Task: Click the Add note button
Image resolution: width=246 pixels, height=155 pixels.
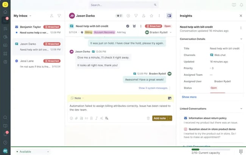Action: point(159,118)
